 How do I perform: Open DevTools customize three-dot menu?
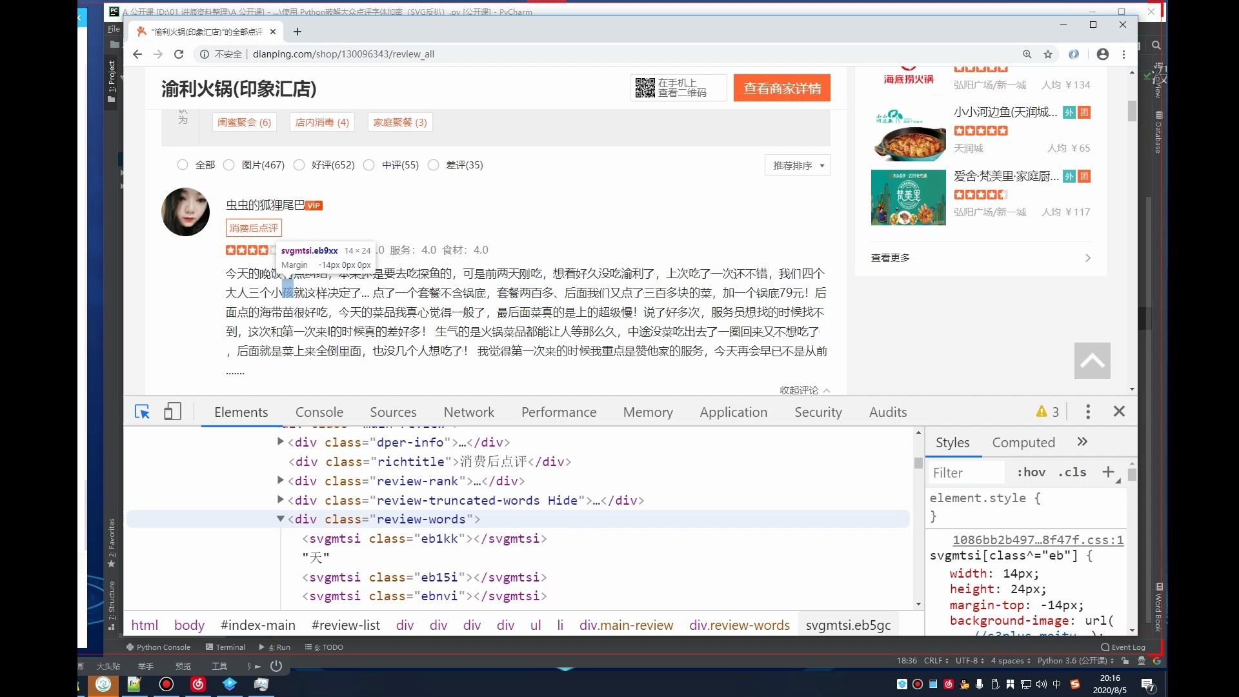(x=1088, y=412)
